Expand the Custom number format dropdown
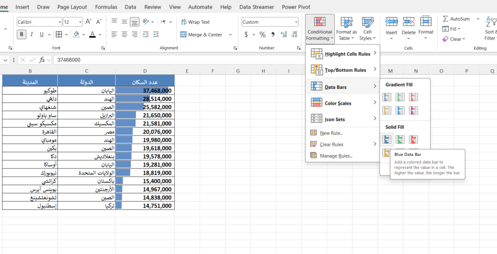Viewport: 497px width, 254px height. click(296, 22)
